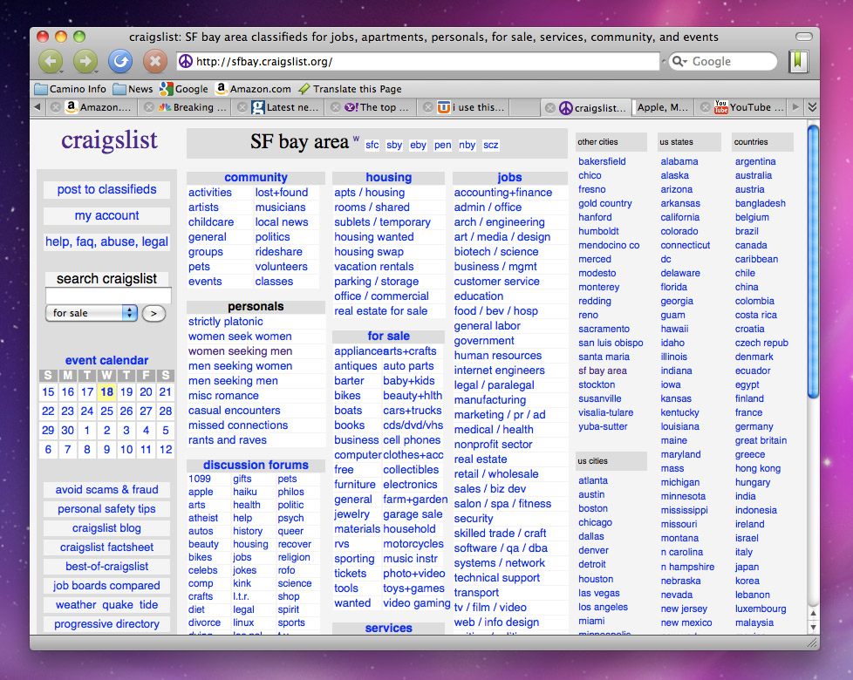
Task: Focus the Google search field
Action: pos(723,61)
